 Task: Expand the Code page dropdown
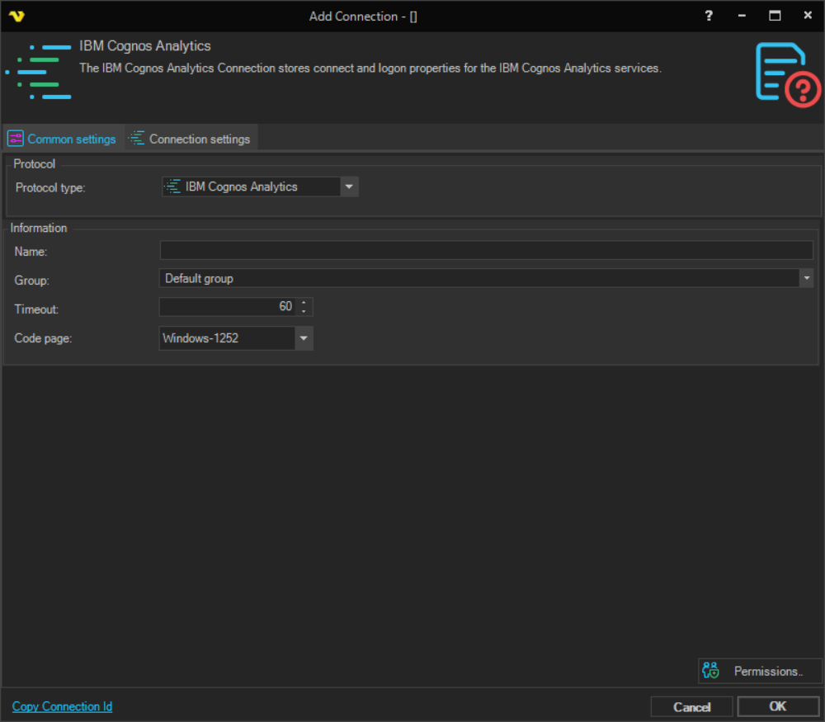pyautogui.click(x=304, y=338)
